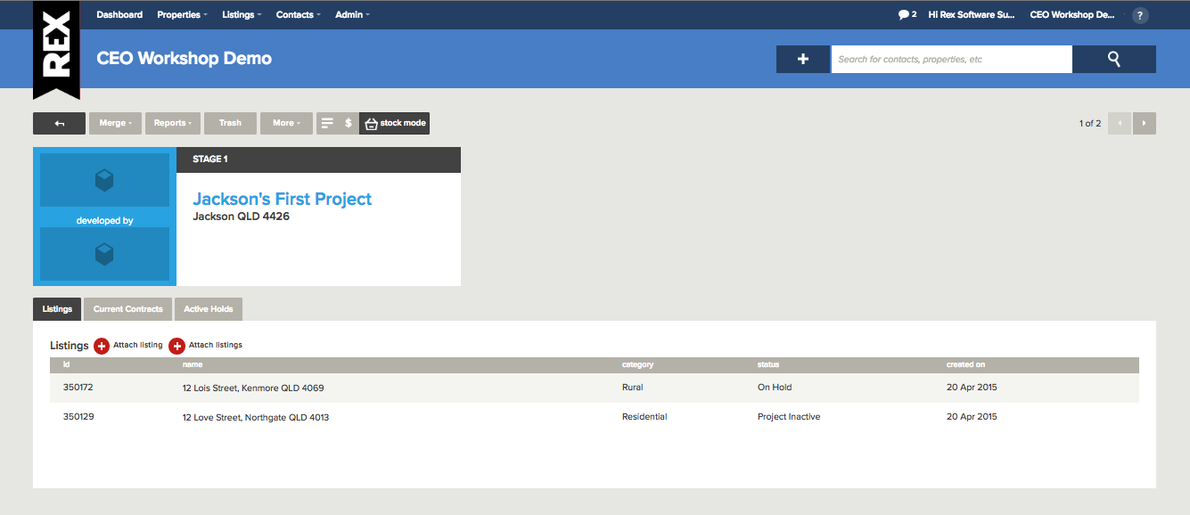Viewport: 1190px width, 515px height.
Task: Click the Trash button
Action: [230, 123]
